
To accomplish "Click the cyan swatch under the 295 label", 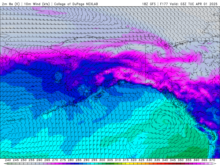I will coord(92,164).
